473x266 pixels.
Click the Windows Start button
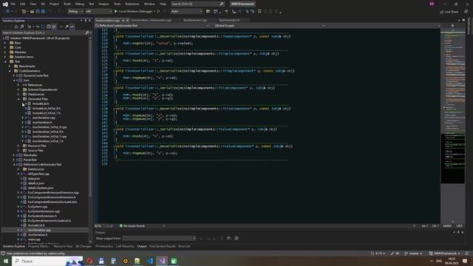pyautogui.click(x=6, y=261)
